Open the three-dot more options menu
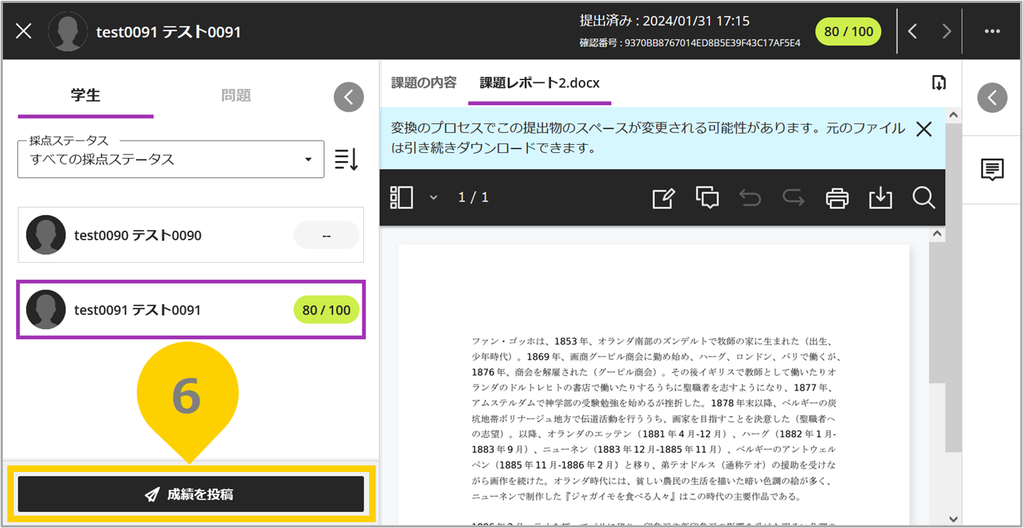 (x=992, y=31)
